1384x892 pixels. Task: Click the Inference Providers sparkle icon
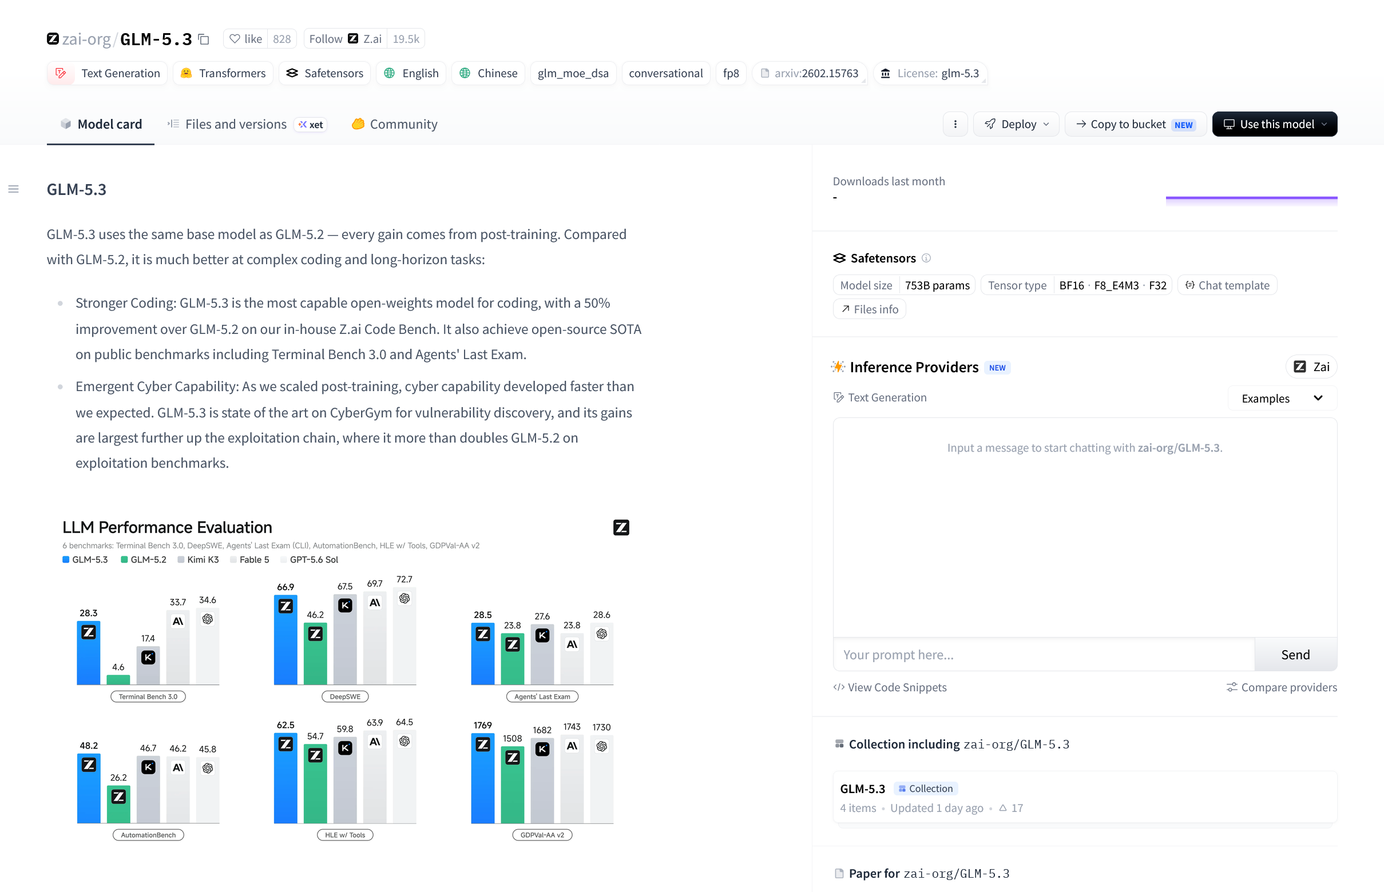[x=838, y=367]
